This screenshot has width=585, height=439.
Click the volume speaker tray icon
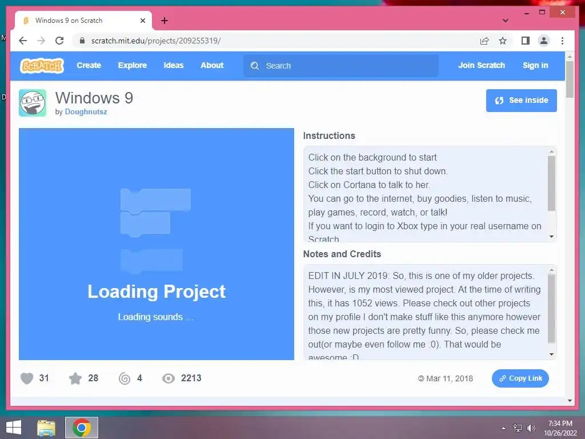pyautogui.click(x=531, y=428)
